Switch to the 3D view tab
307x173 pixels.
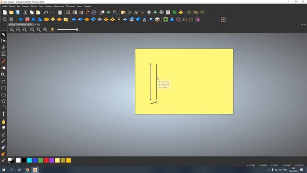(37, 25)
